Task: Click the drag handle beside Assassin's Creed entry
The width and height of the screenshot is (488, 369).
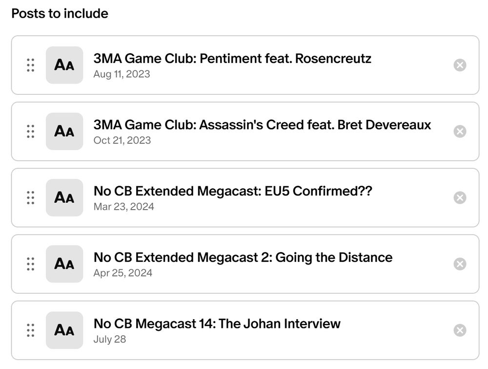Action: click(30, 131)
